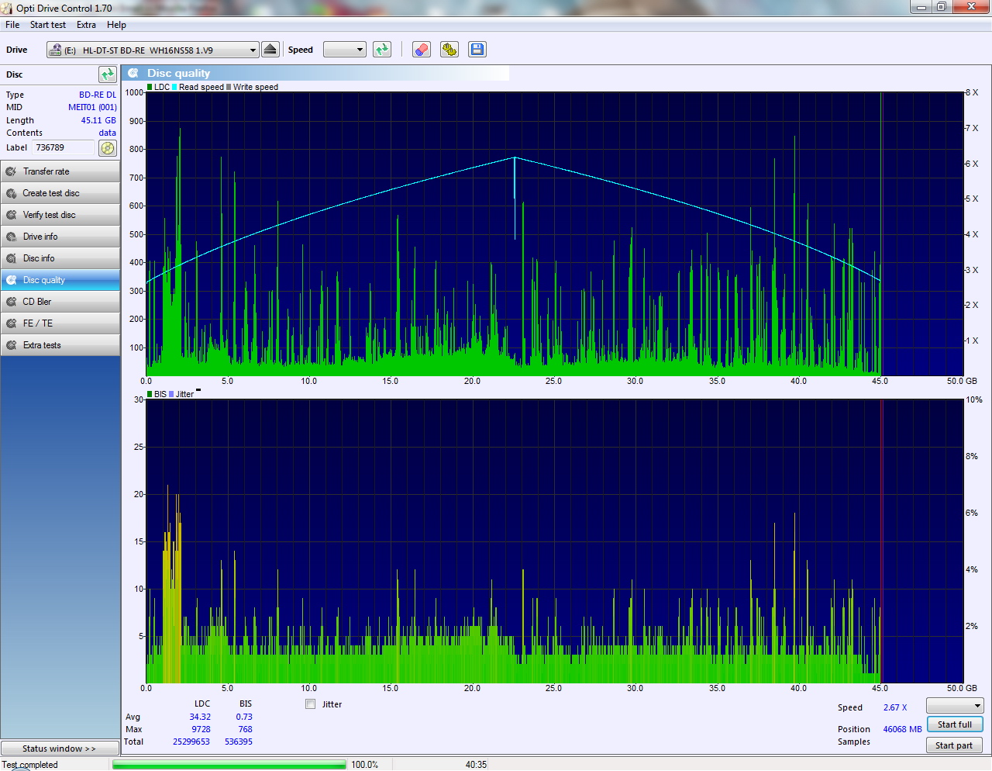
Task: Open the Start test menu
Action: click(48, 25)
